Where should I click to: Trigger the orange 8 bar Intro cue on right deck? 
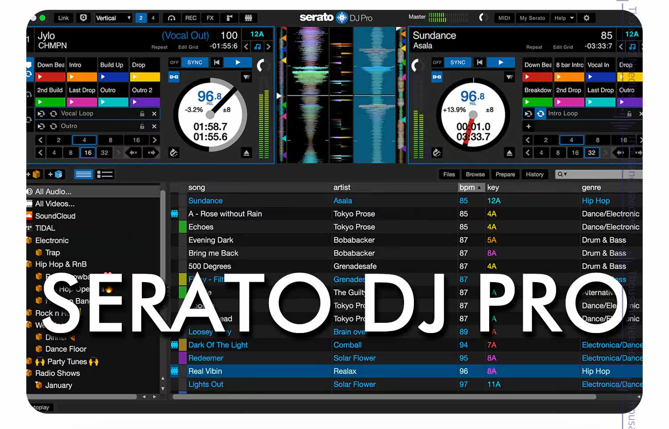click(570, 77)
